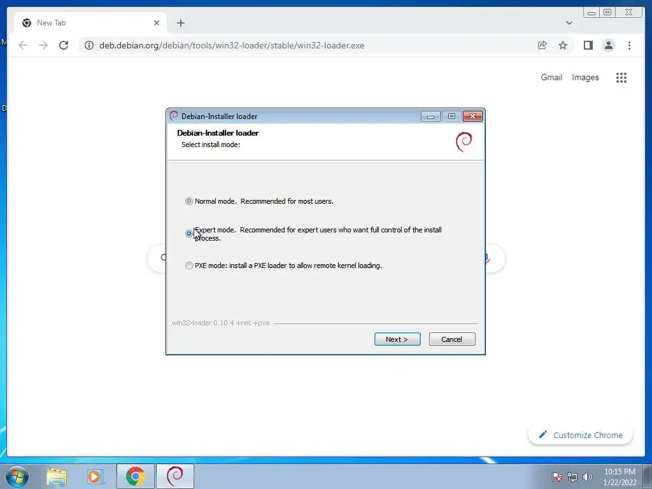Open the Gmail link

(x=551, y=77)
